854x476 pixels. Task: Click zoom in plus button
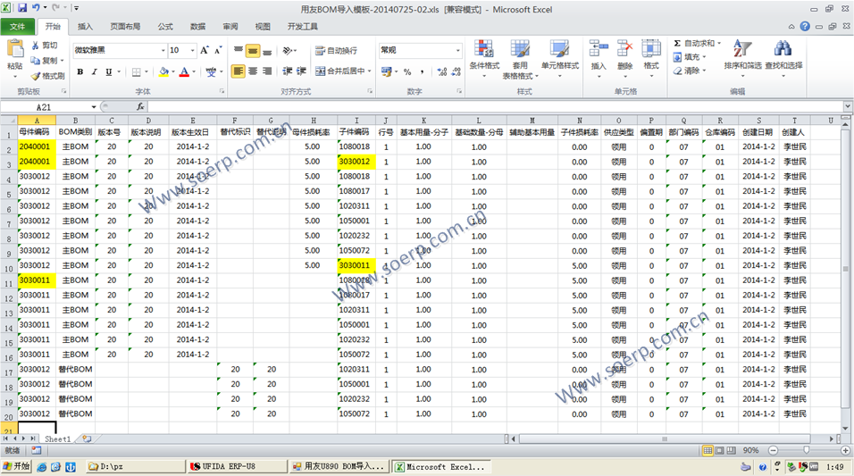point(845,450)
